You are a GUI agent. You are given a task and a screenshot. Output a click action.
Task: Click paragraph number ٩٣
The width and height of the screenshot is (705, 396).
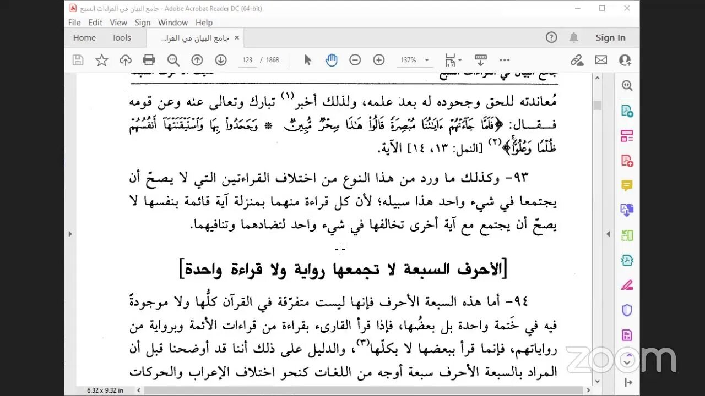click(x=517, y=178)
